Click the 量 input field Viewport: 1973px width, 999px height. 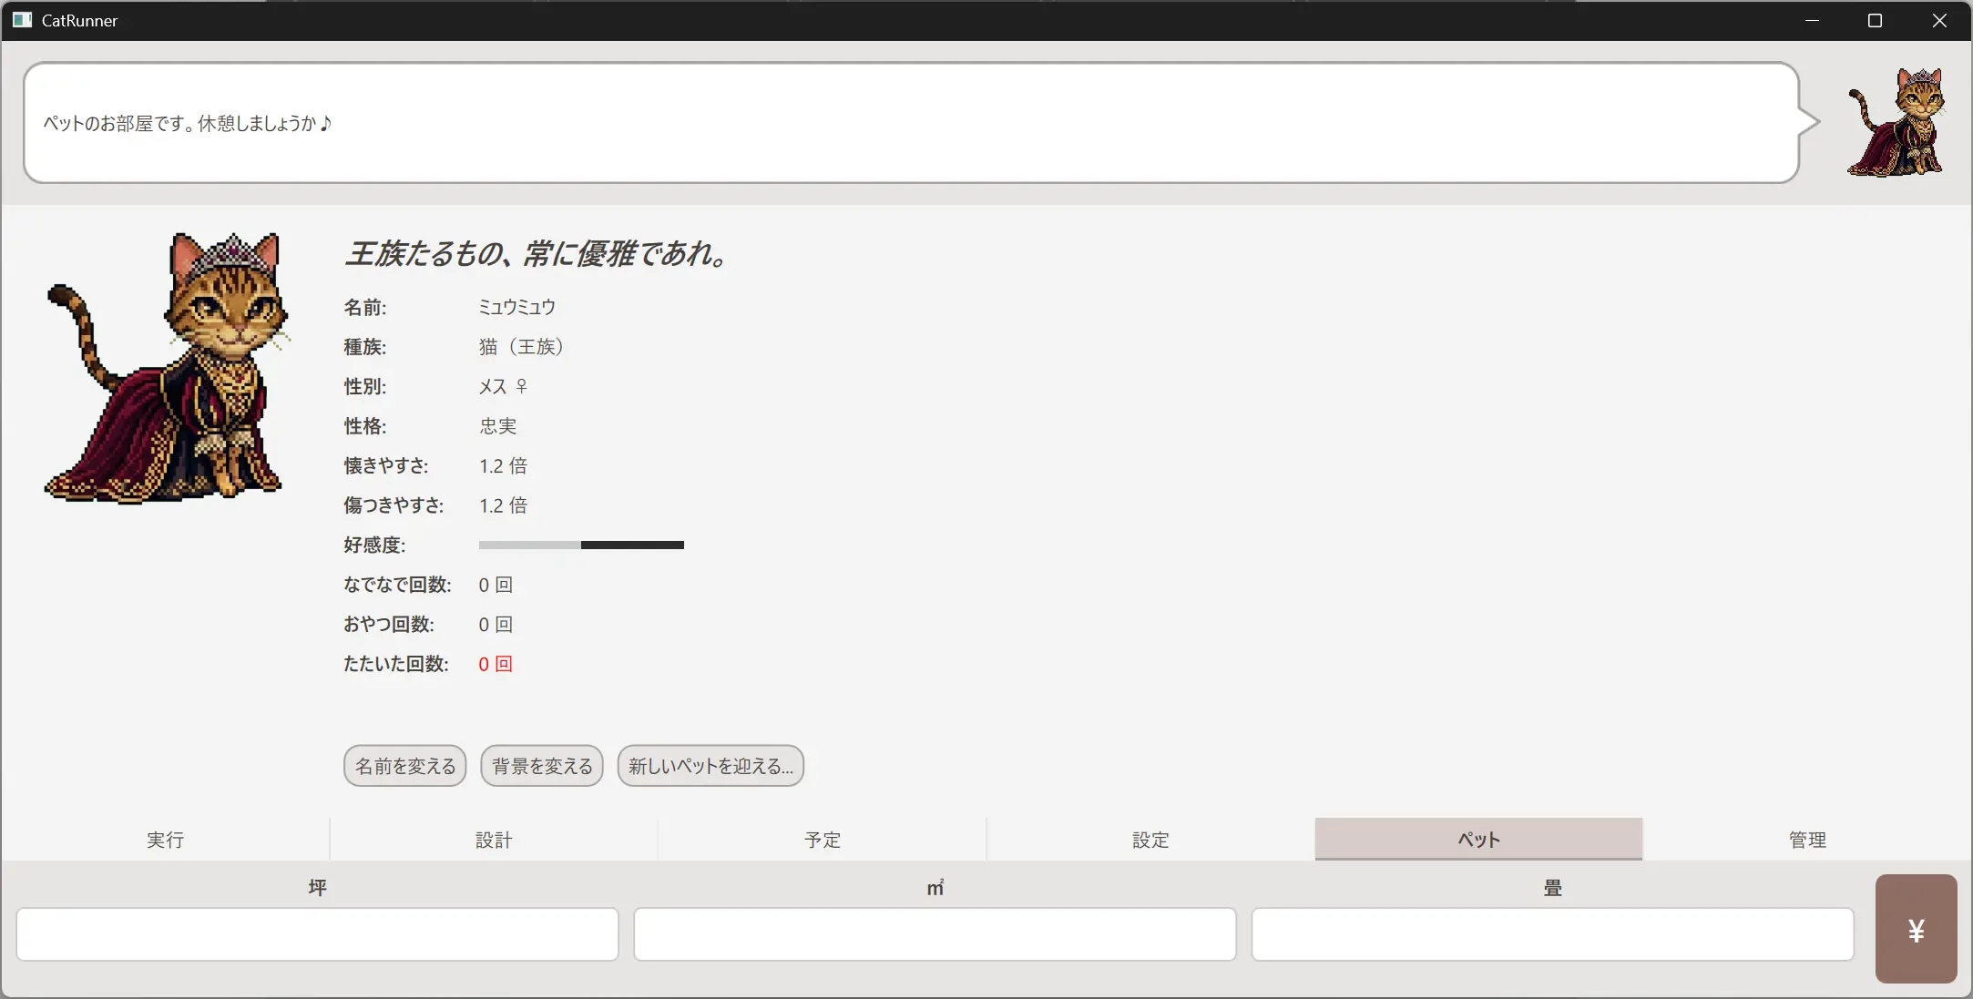pyautogui.click(x=1552, y=933)
